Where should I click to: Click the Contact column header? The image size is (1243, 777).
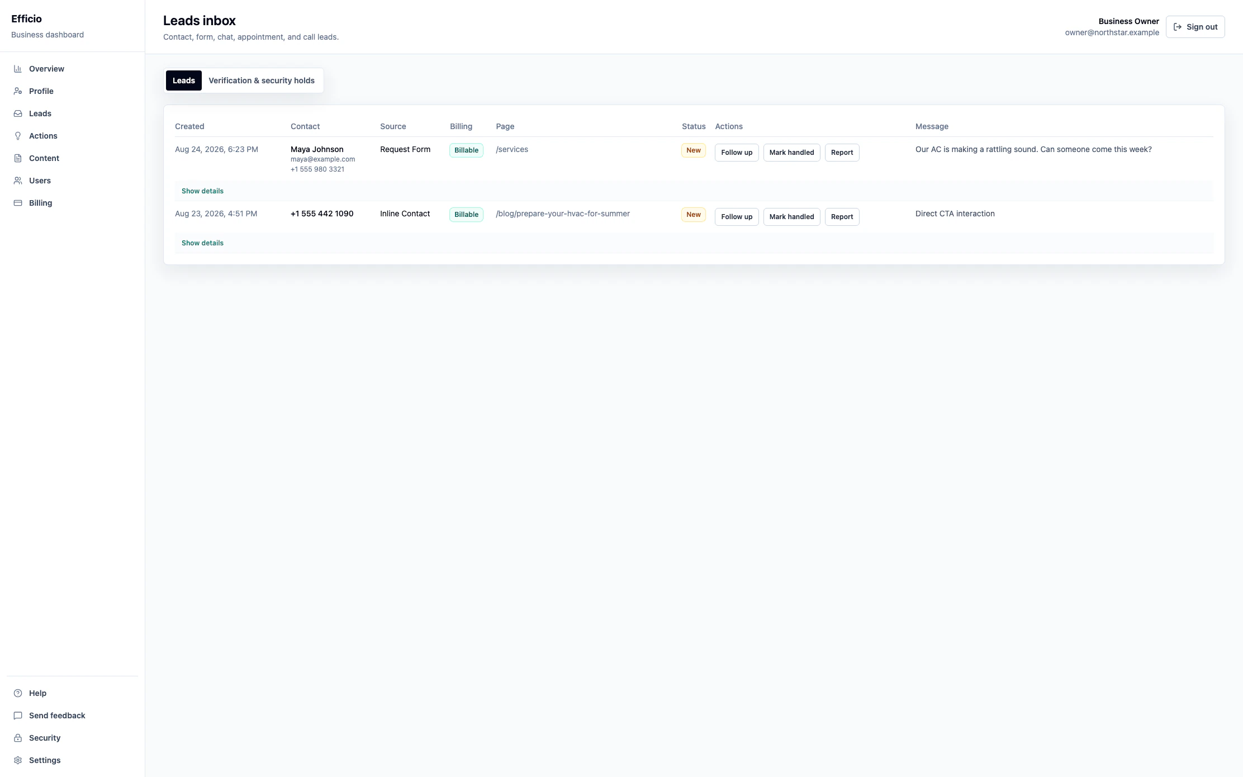[305, 126]
